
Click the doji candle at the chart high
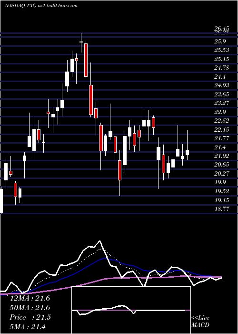pos(81,42)
